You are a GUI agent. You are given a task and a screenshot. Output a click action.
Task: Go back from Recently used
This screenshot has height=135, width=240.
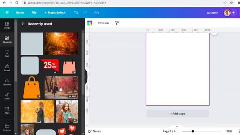coord(23,24)
